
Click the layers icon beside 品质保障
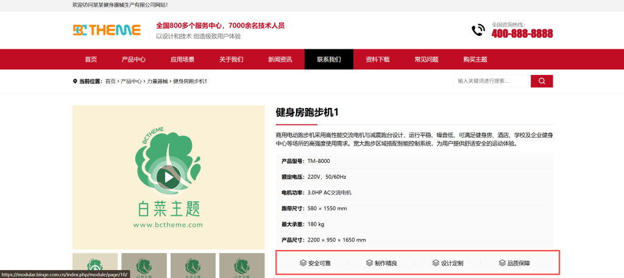[x=502, y=263]
